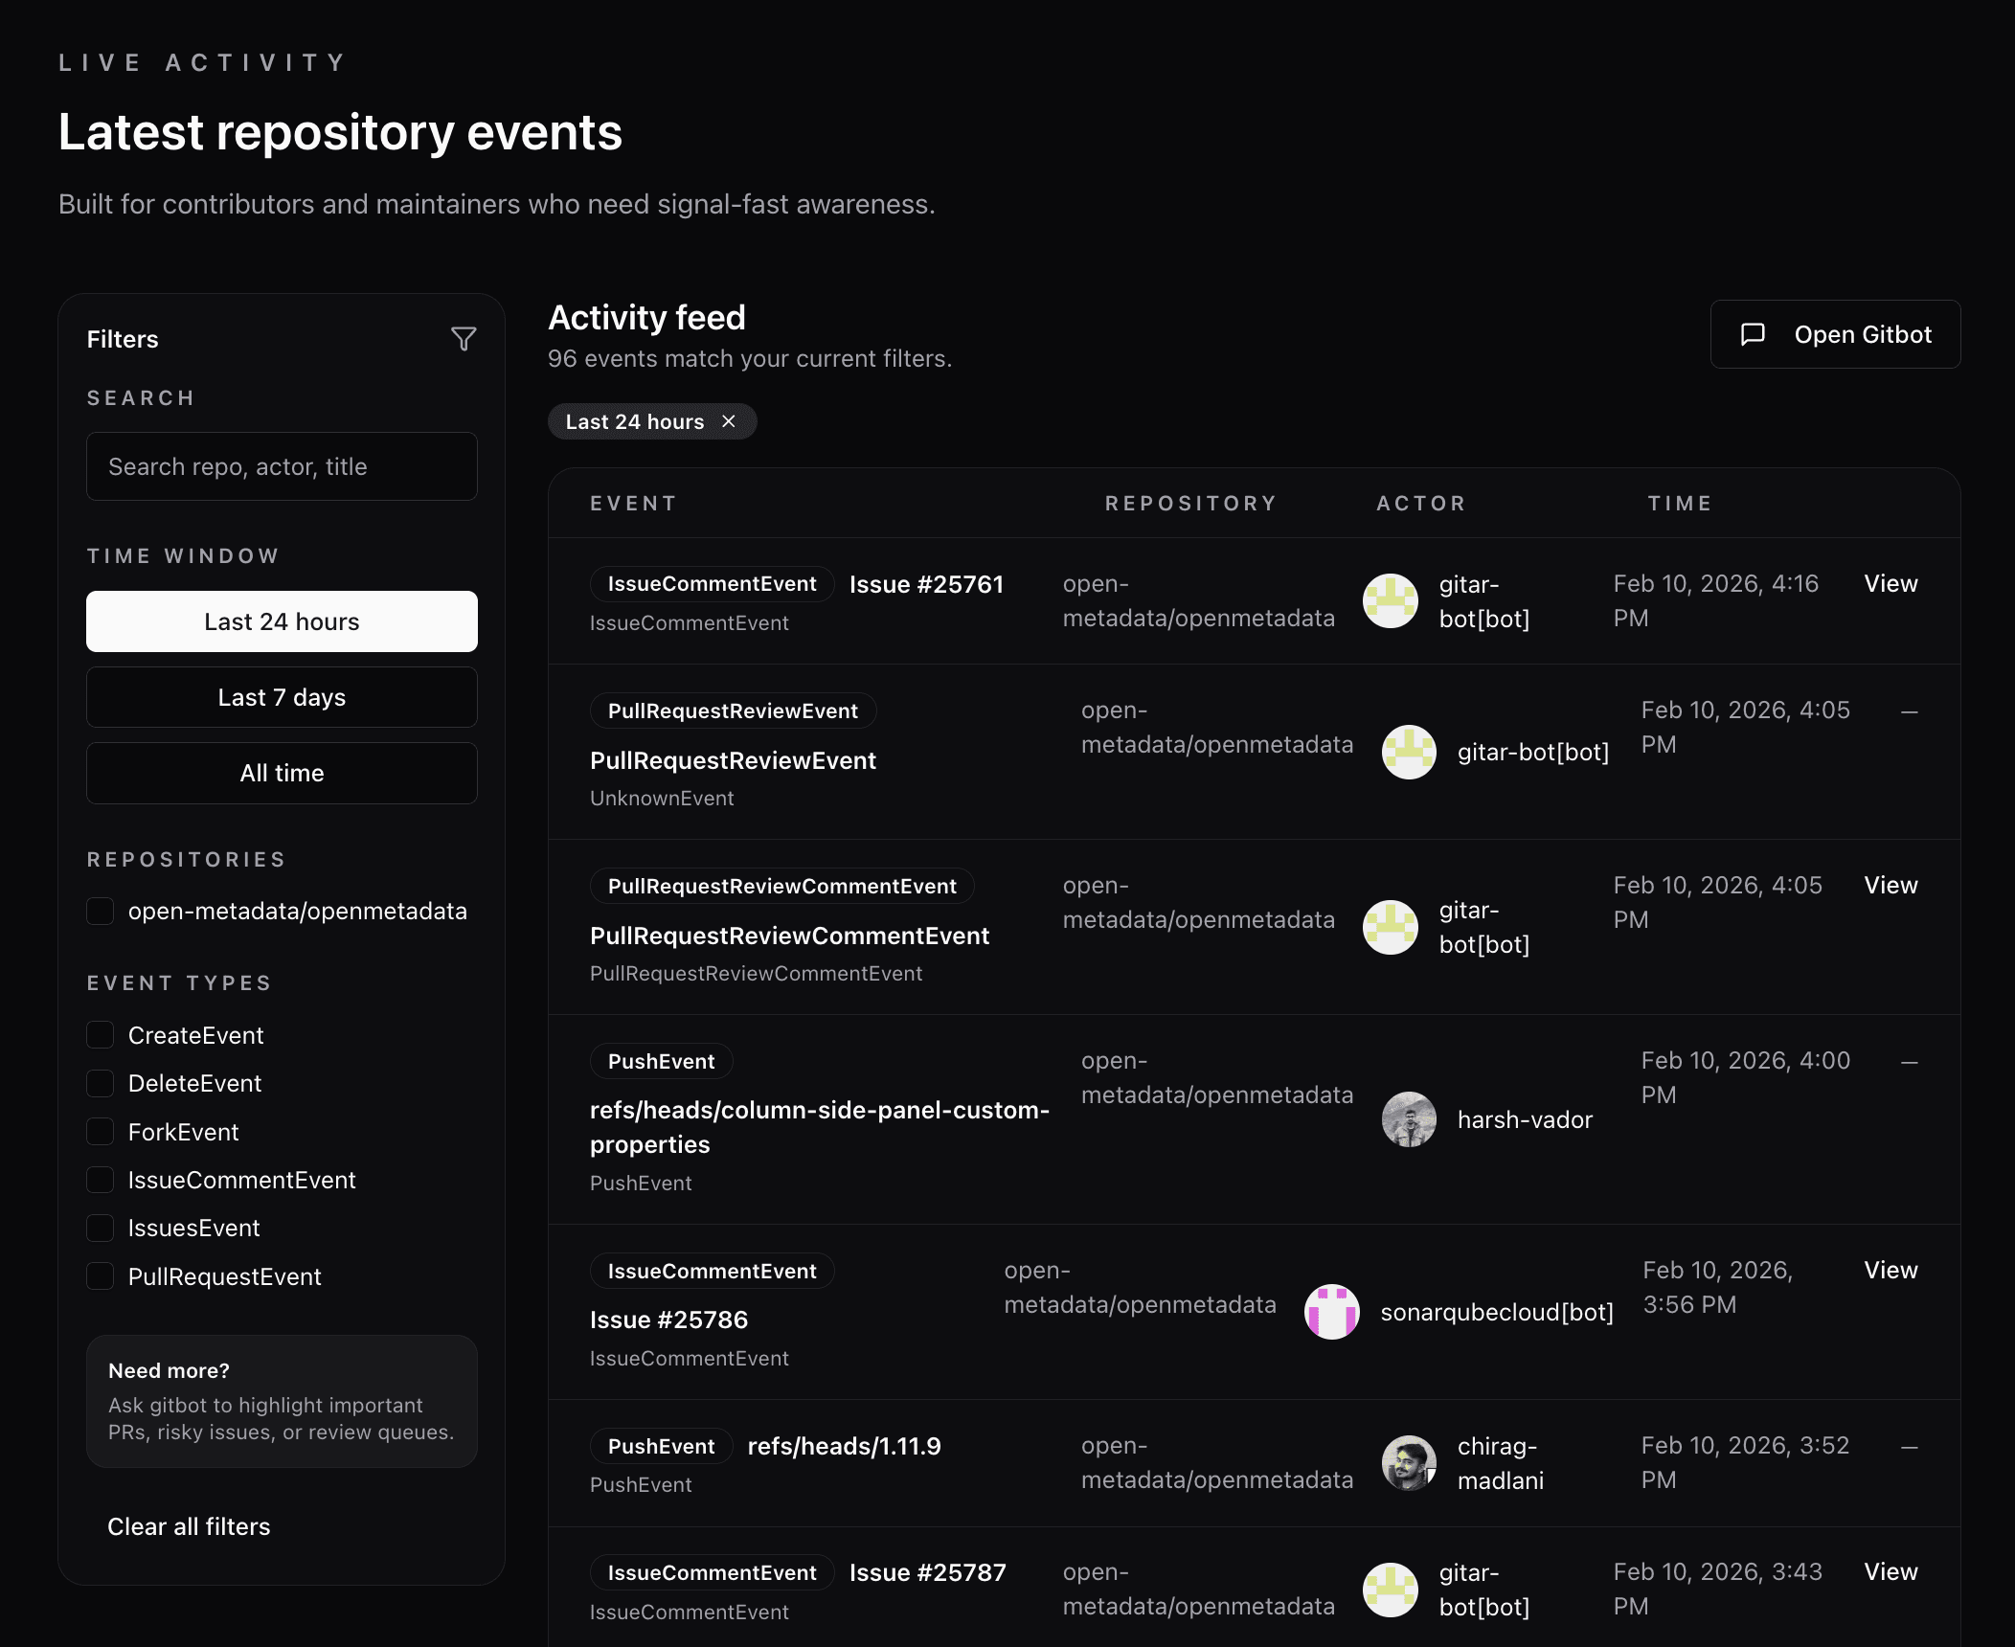Viewport: 2015px width, 1647px height.
Task: Open View link for Issue #25786
Action: point(1890,1271)
